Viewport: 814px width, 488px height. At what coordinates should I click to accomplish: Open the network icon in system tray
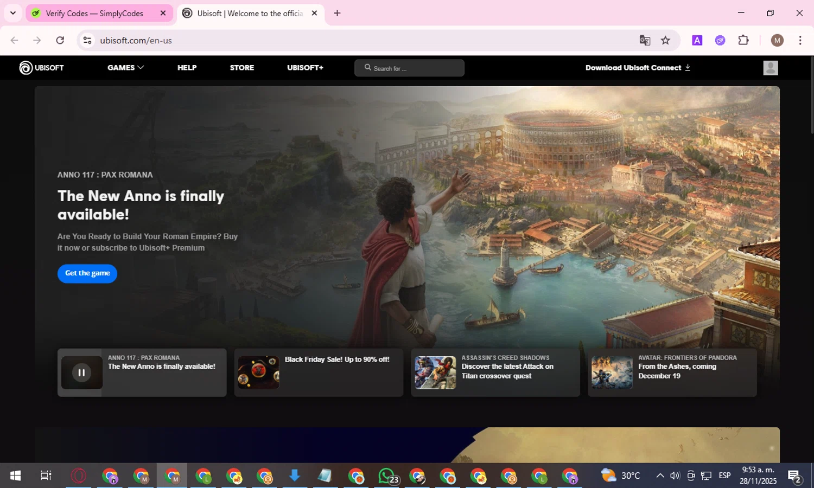click(706, 476)
